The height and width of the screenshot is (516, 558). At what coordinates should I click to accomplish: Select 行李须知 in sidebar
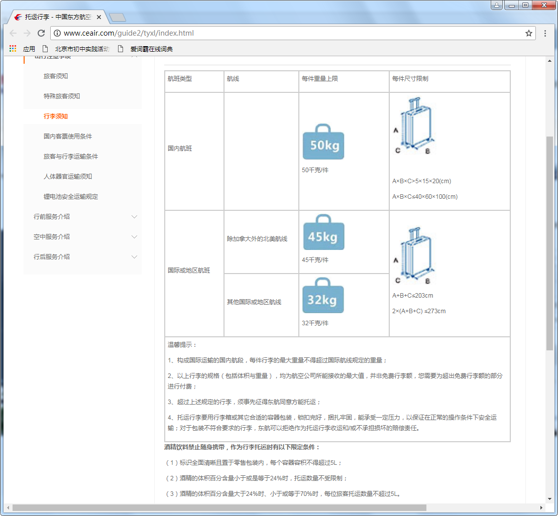[x=56, y=116]
